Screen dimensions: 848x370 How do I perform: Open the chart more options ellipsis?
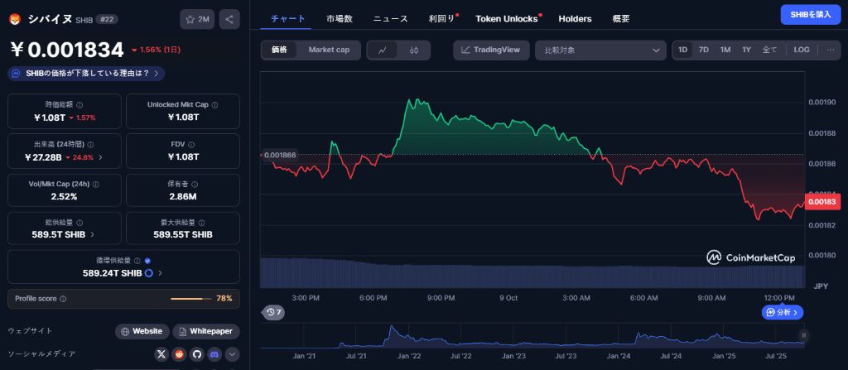pos(830,50)
